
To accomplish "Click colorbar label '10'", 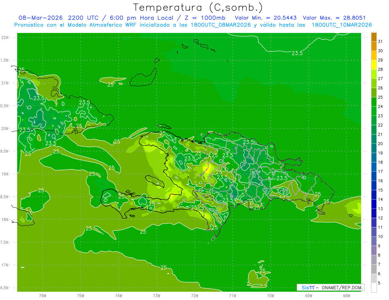I will (x=380, y=237).
